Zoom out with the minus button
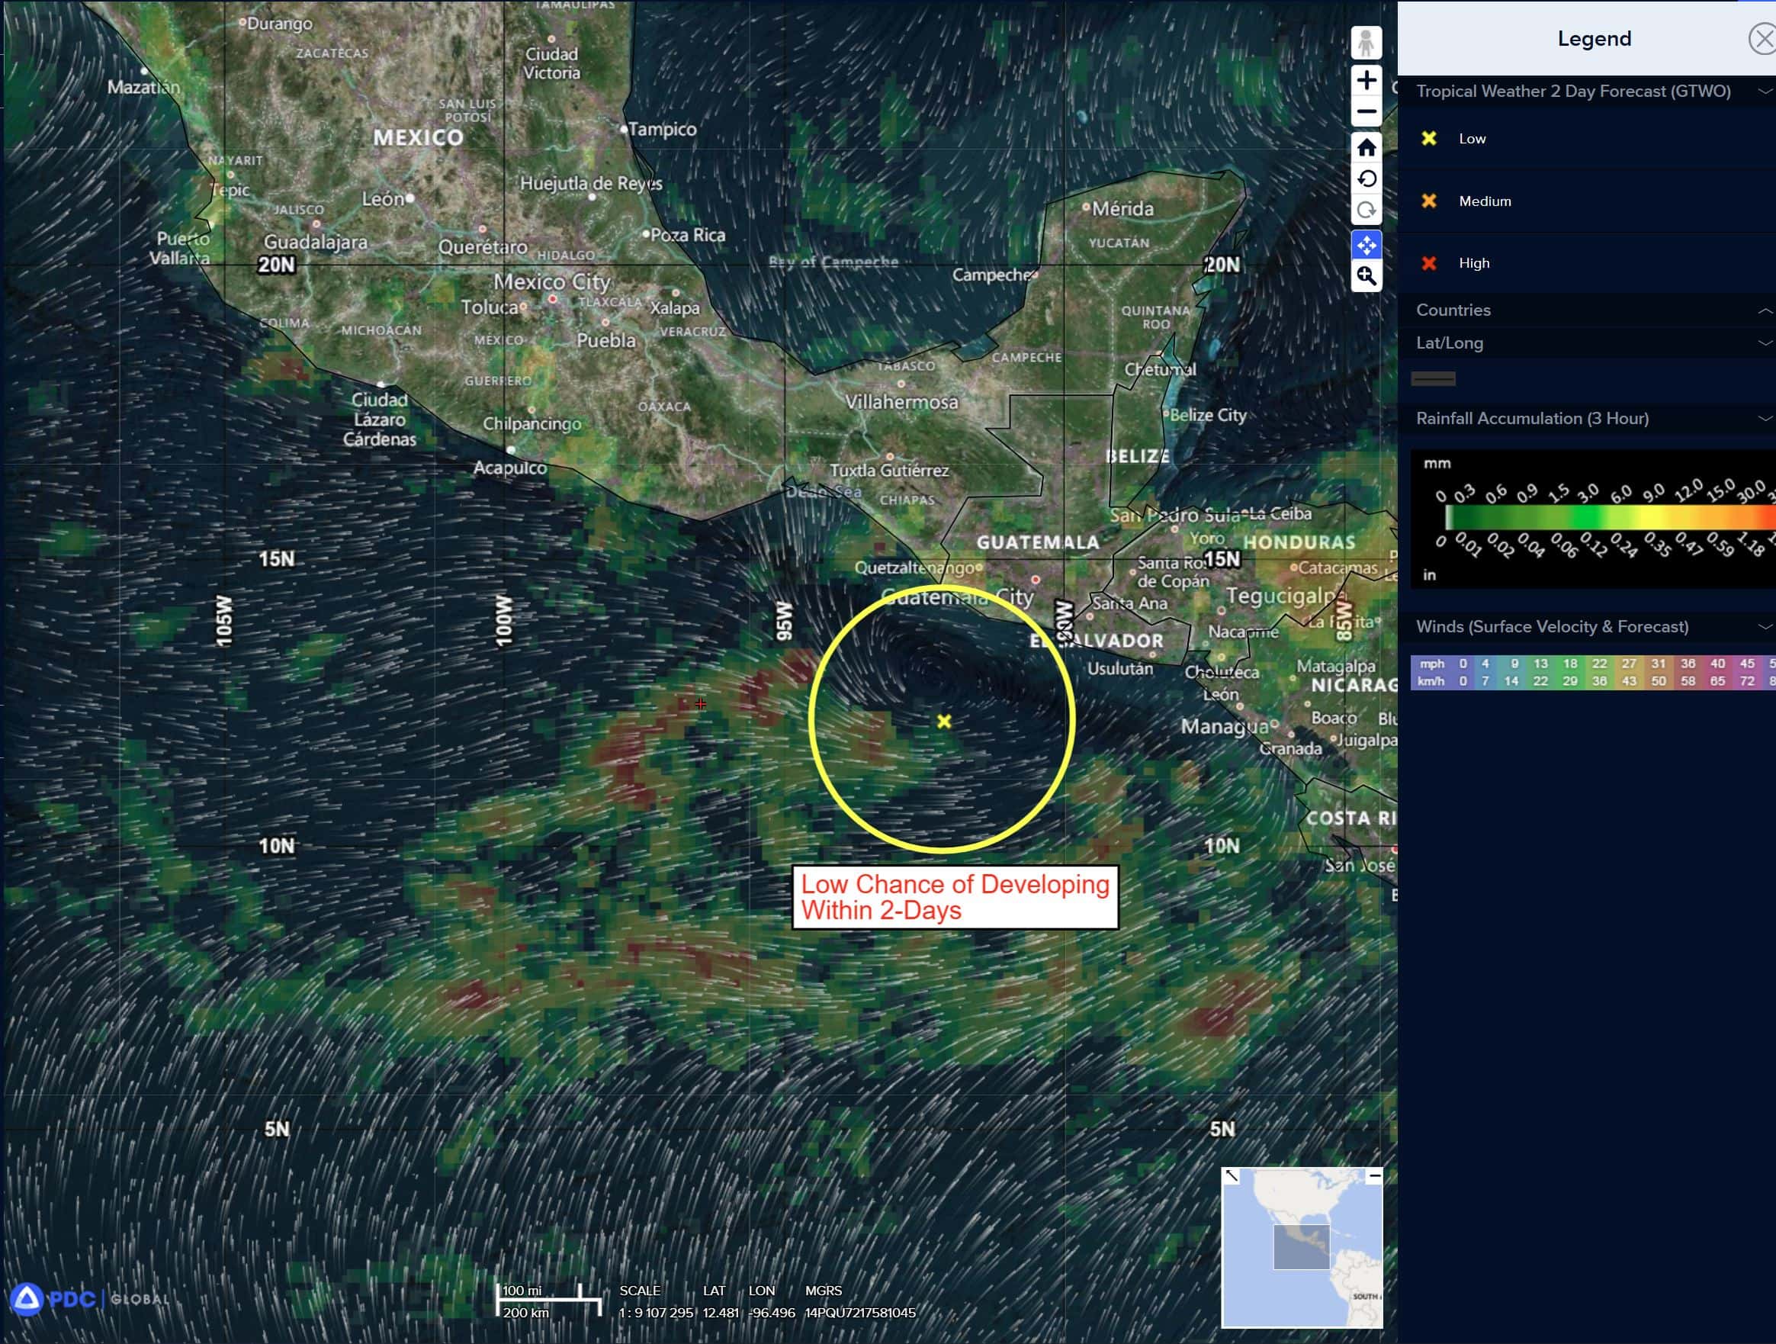 1366,111
